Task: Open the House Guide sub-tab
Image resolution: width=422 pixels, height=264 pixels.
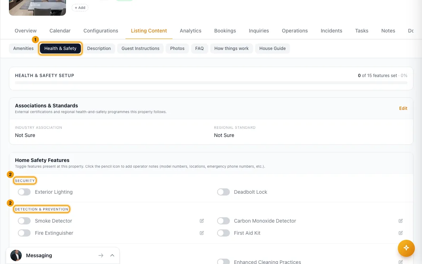Action: pos(272,49)
